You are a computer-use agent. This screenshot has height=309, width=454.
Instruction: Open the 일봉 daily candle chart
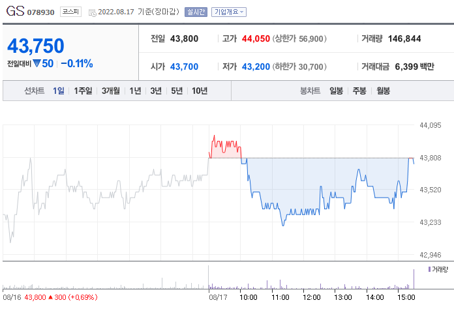tap(336, 91)
